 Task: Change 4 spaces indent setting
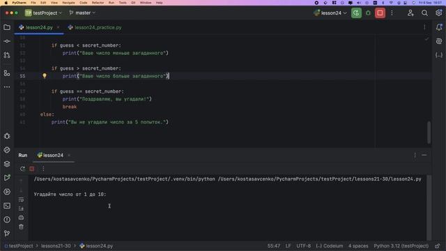pos(358,246)
